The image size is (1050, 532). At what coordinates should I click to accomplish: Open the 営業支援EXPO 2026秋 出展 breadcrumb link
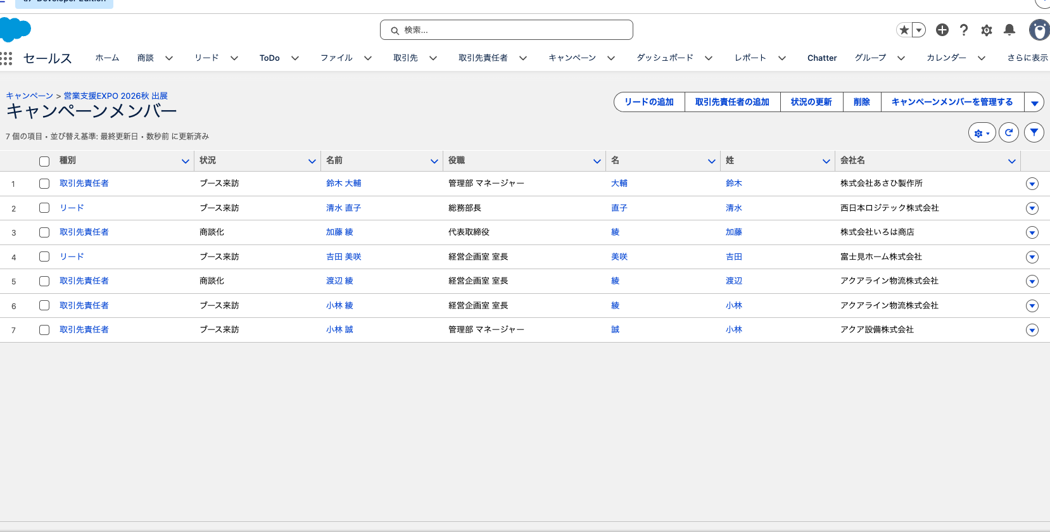coord(116,96)
